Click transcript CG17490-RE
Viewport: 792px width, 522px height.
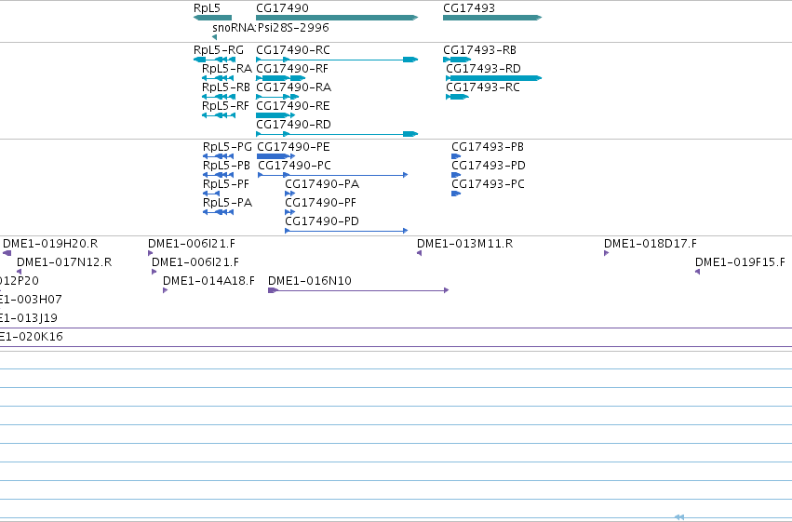pos(293,106)
